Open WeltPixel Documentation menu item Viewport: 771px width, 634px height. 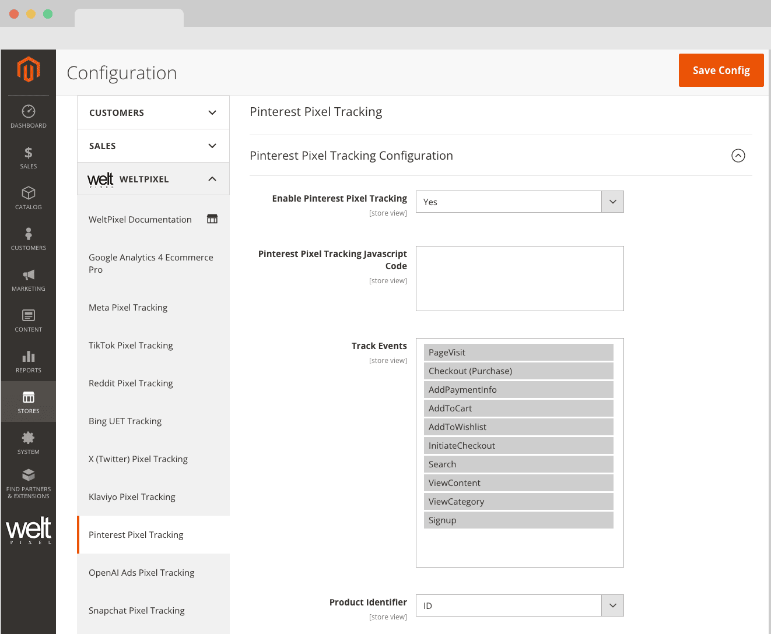(140, 220)
